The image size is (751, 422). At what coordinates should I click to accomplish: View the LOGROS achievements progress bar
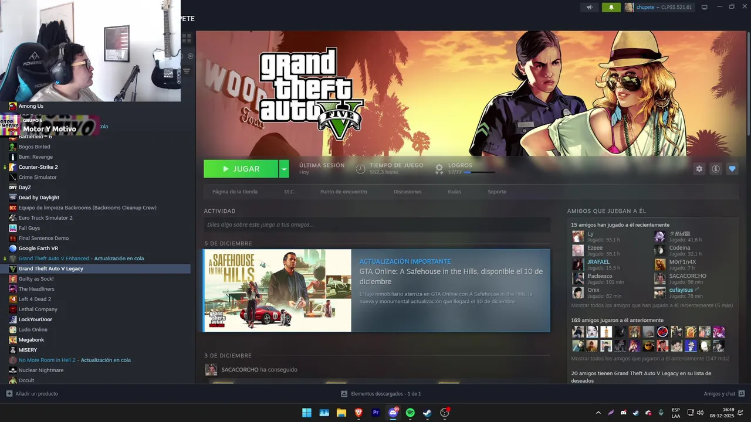coord(479,172)
